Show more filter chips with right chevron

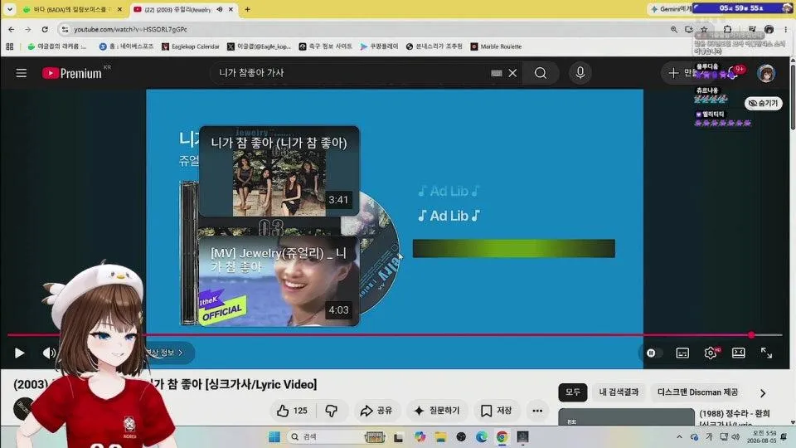click(763, 392)
